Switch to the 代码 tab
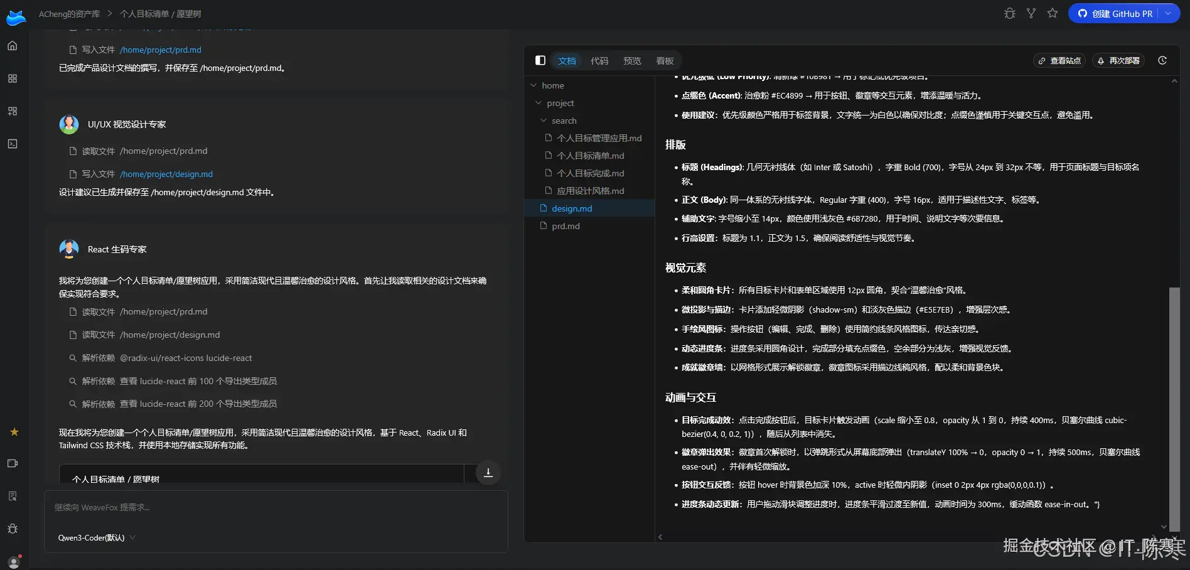 [x=599, y=61]
